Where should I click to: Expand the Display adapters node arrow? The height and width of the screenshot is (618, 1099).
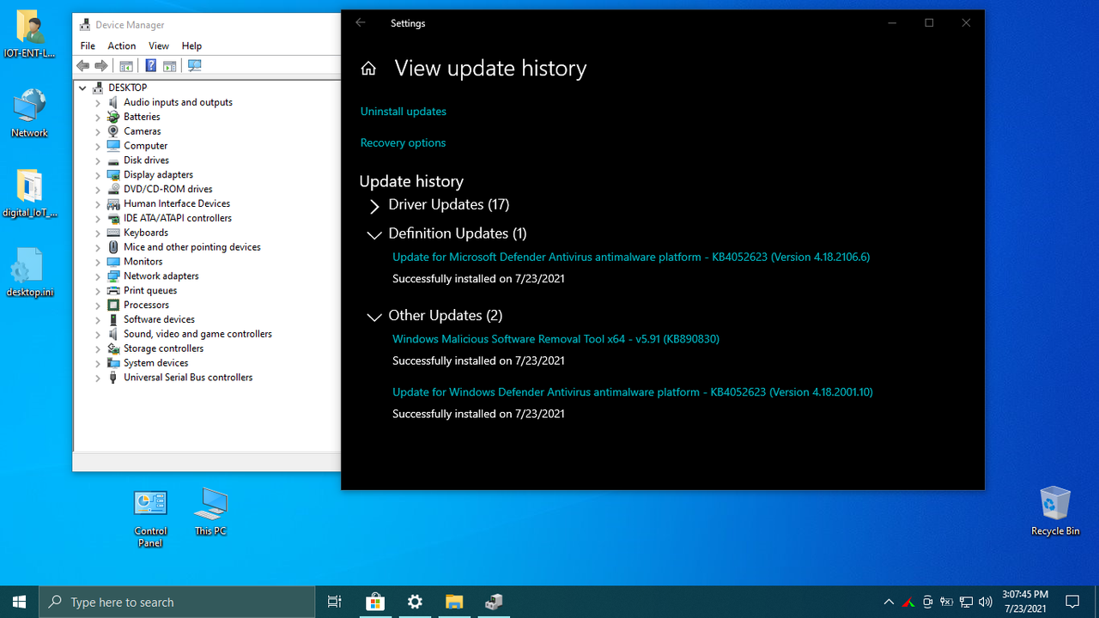98,175
